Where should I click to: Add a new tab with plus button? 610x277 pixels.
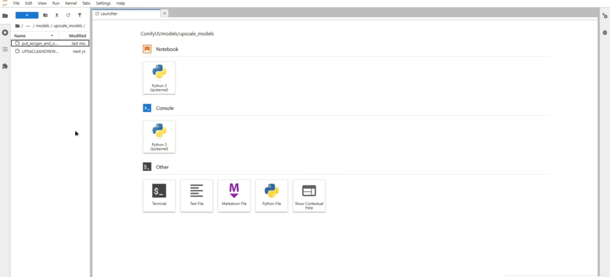pos(164,13)
